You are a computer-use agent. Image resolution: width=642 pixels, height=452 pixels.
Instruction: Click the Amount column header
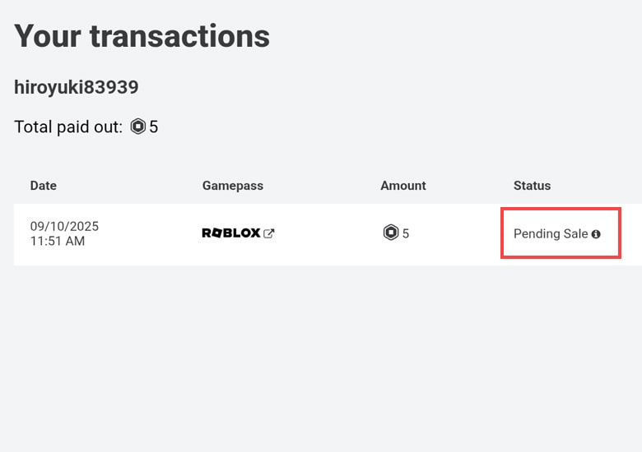[403, 186]
